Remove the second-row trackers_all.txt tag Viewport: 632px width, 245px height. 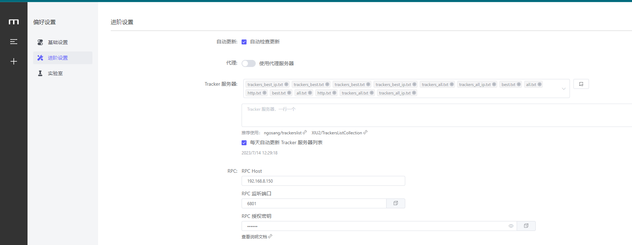point(372,93)
